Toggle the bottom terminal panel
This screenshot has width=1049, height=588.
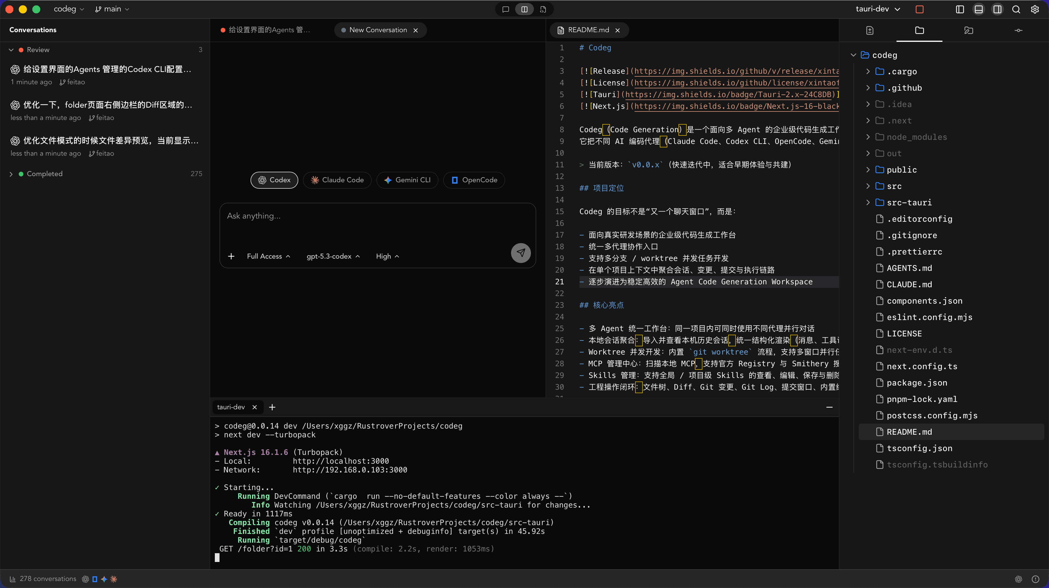(979, 9)
